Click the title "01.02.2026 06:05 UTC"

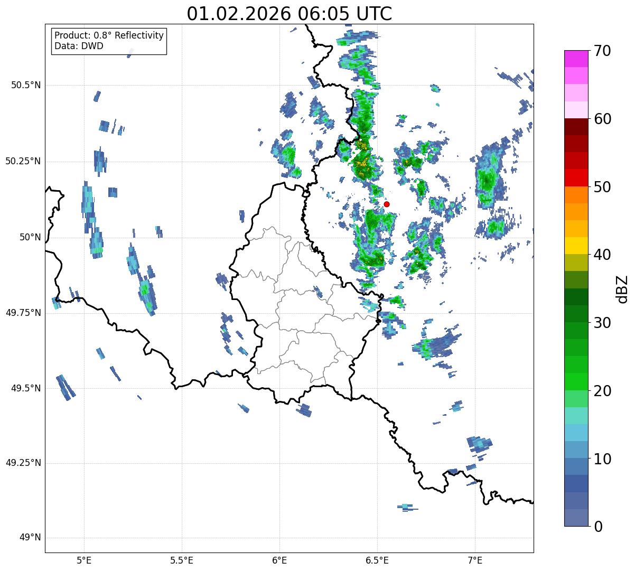290,14
